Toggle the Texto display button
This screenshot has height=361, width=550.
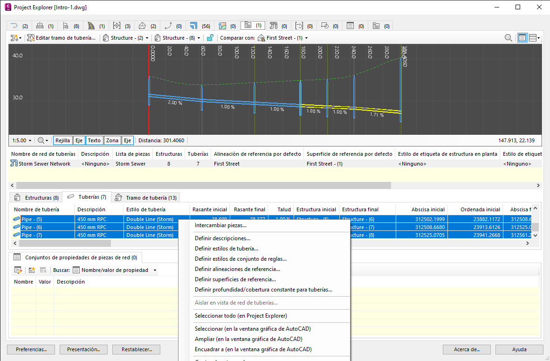click(x=94, y=140)
